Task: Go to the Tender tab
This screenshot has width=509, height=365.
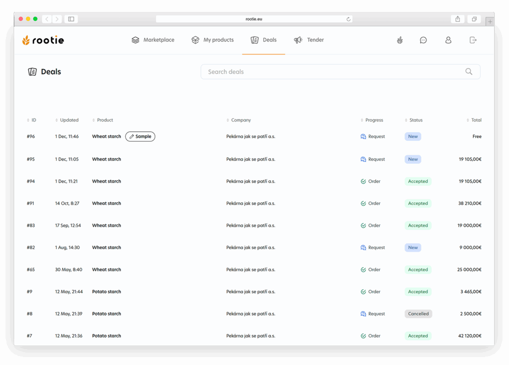Action: tap(309, 40)
